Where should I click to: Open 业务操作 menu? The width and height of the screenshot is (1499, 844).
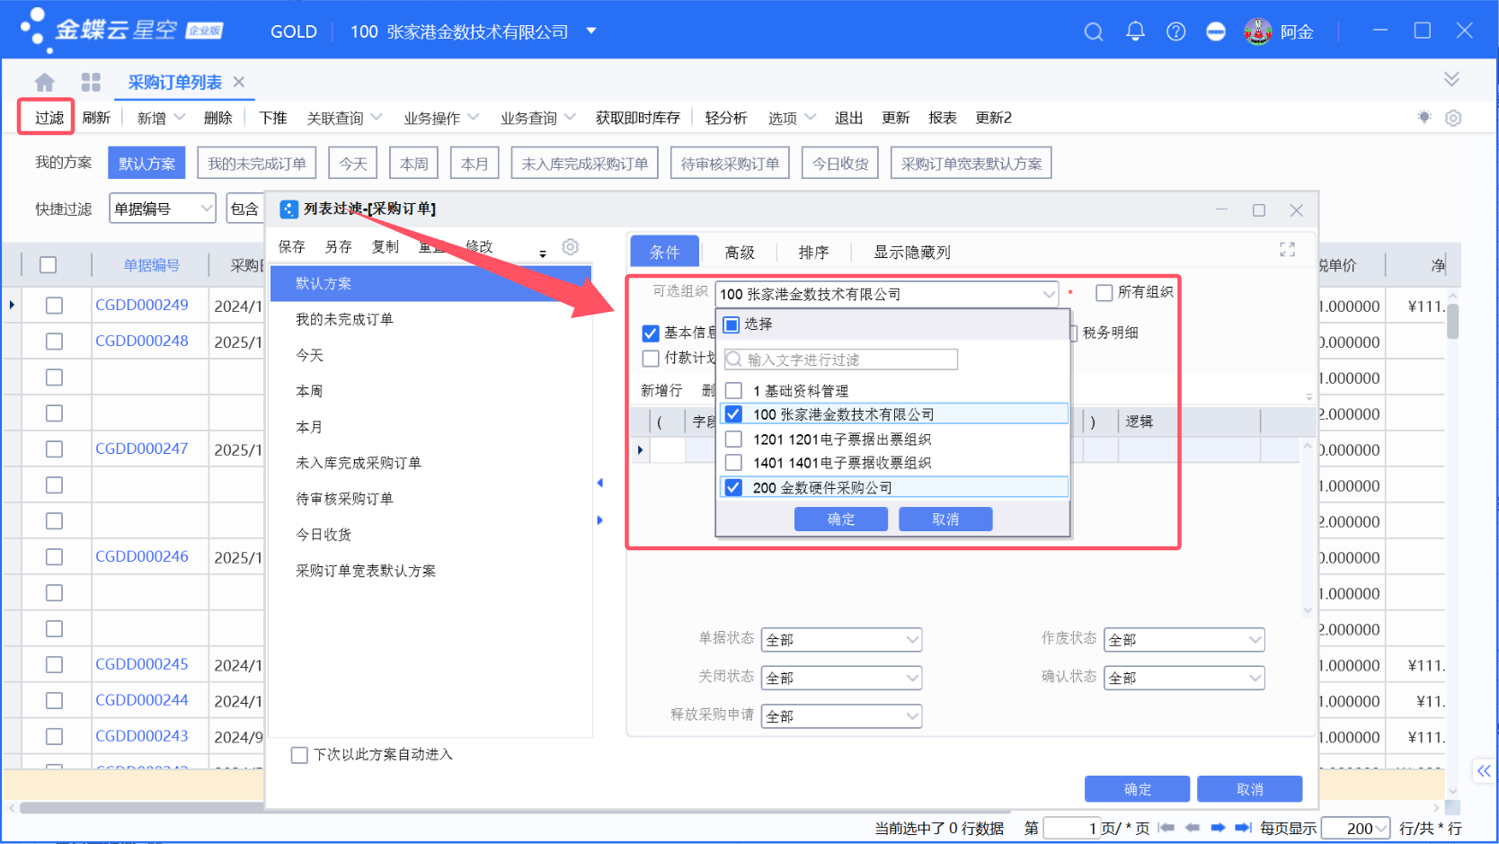(x=440, y=118)
